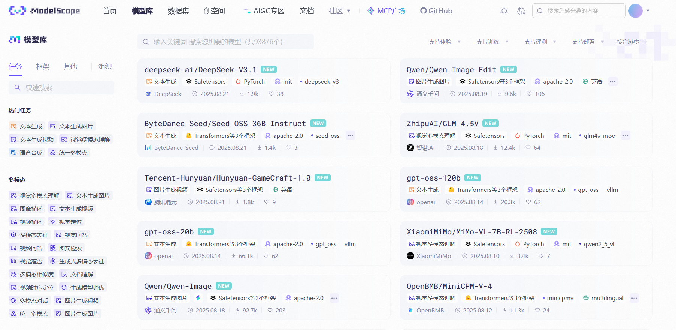Expand more tags on GLM-4.5V card
Screen dimensions: 676x330
[625, 136]
